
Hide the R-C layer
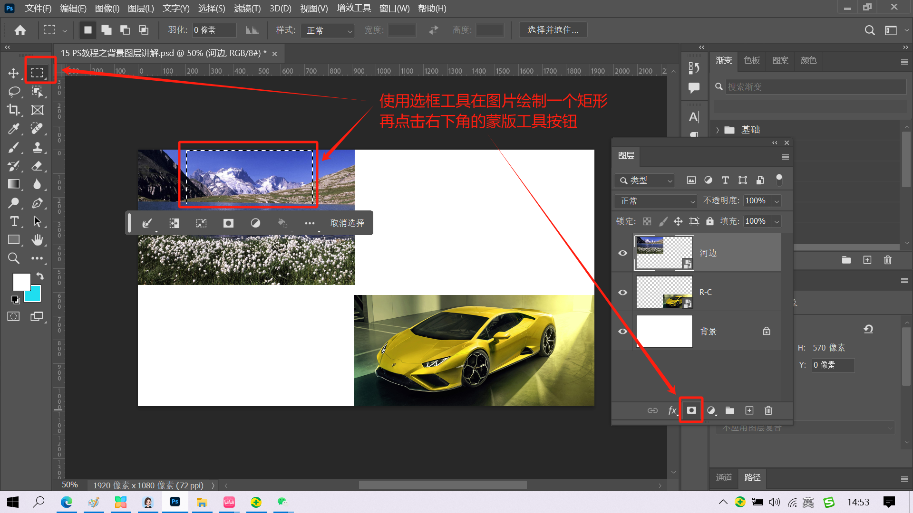pyautogui.click(x=622, y=292)
